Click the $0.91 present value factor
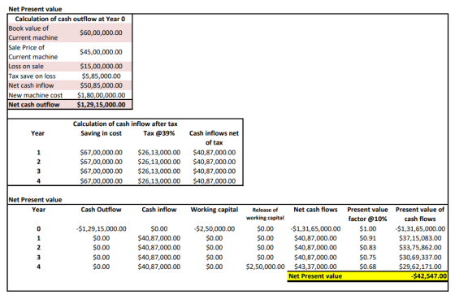The height and width of the screenshot is (295, 455). coord(367,238)
